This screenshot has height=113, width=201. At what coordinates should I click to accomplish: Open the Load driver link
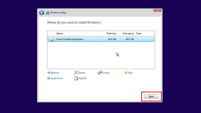click(57, 78)
